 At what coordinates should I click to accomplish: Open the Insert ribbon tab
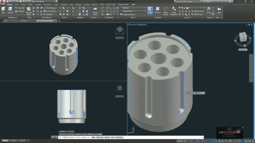click(x=56, y=4)
